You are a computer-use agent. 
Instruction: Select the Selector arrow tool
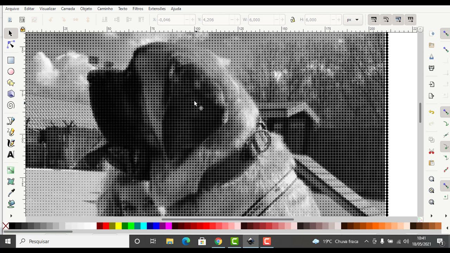(11, 33)
